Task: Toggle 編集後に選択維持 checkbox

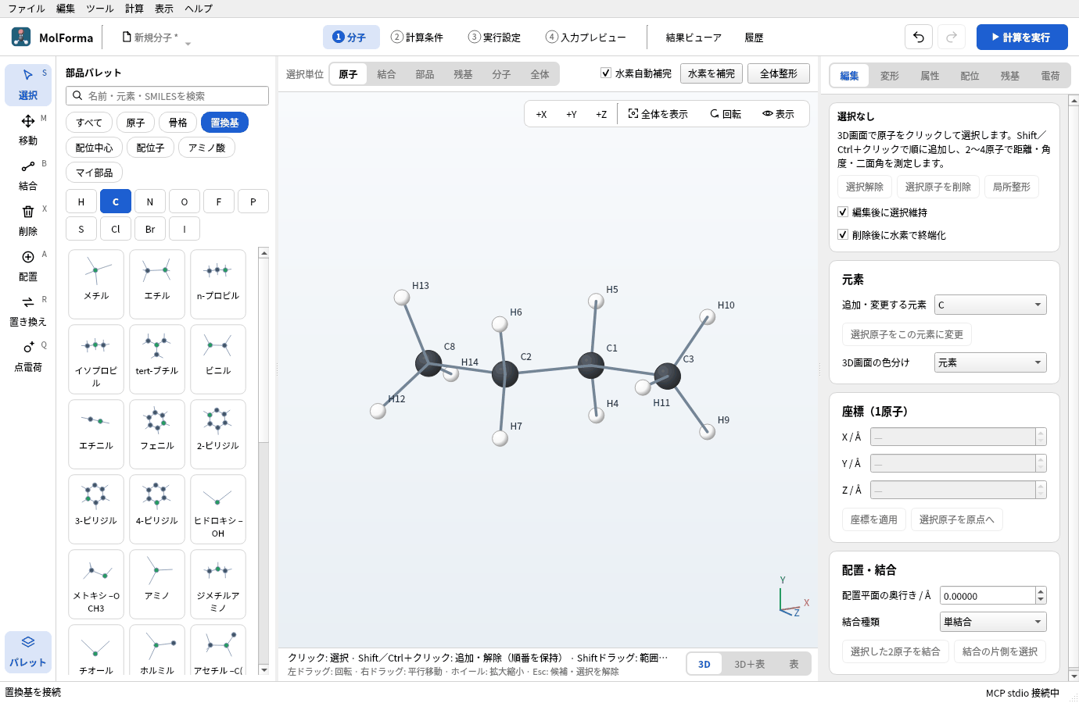Action: click(x=843, y=212)
